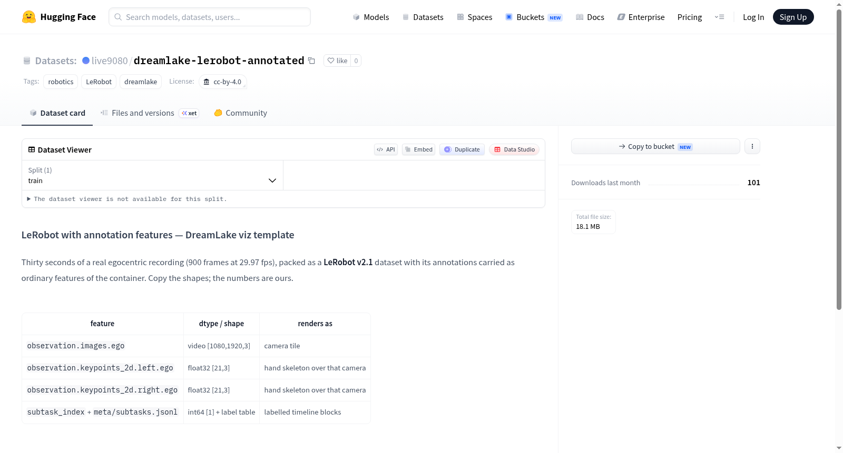Viewport: 843px width, 453px height.
Task: Click the Hugging Face brand name text
Action: (68, 17)
